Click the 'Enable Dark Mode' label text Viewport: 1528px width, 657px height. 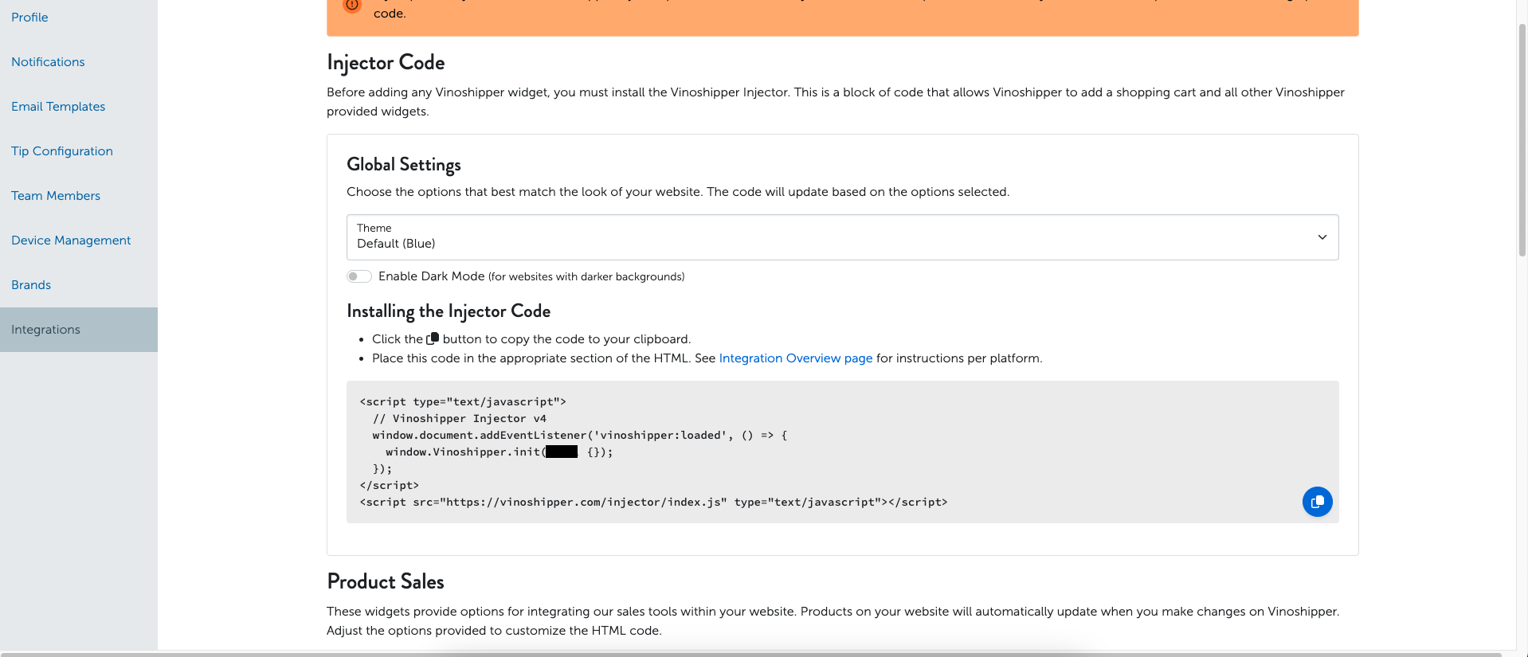coord(431,276)
